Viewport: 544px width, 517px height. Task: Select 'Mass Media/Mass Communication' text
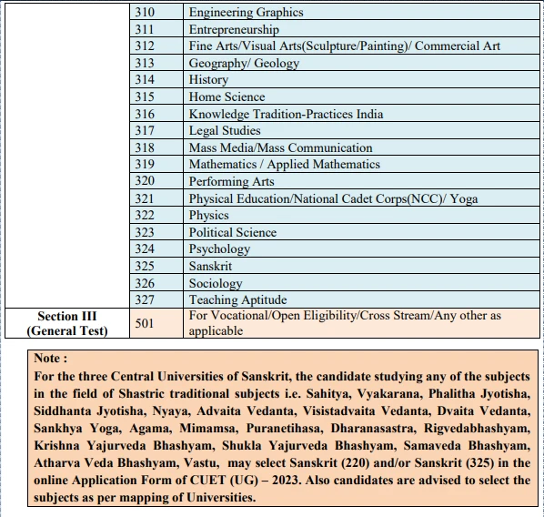280,147
